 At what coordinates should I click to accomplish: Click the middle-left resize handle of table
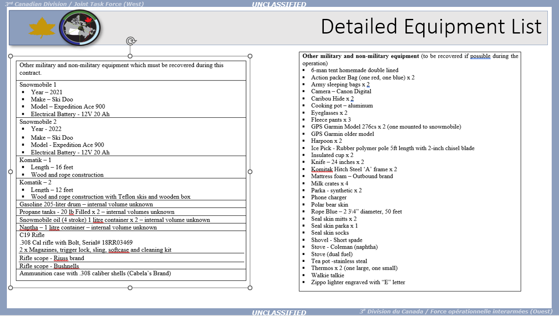11,172
